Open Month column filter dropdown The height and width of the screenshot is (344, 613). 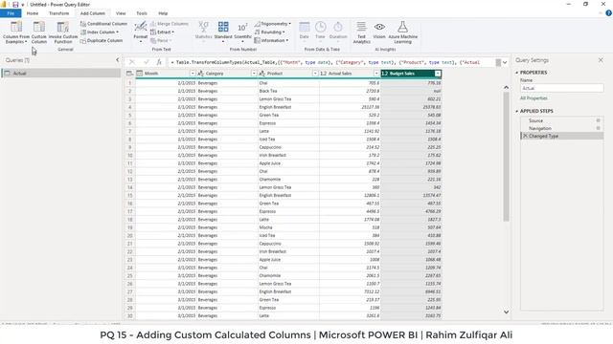(x=193, y=74)
